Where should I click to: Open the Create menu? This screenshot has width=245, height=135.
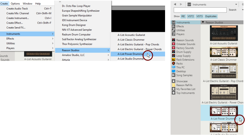pos(4,3)
